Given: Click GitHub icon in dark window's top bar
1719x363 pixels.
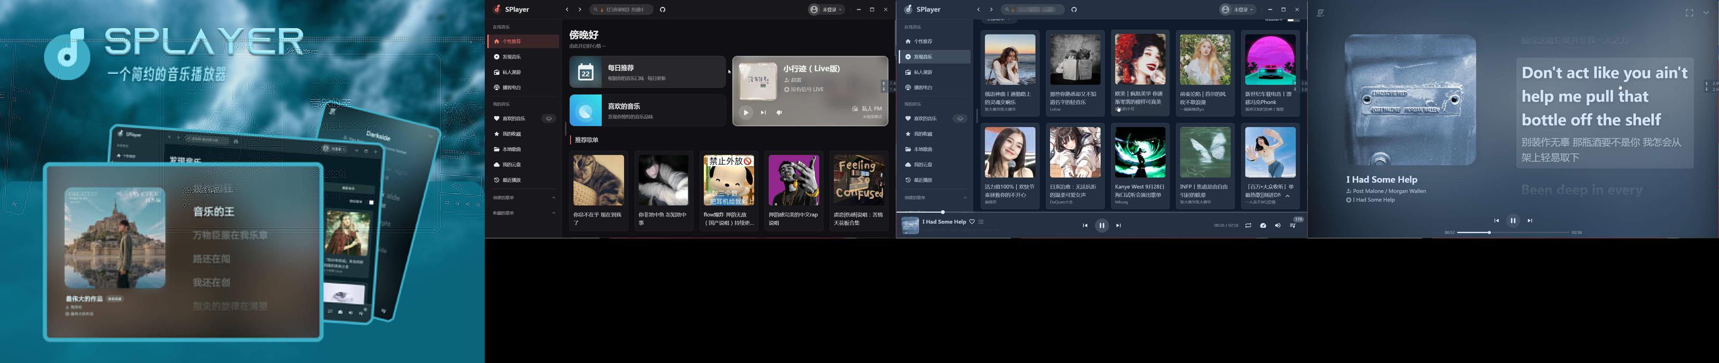Looking at the screenshot, I should tap(663, 10).
